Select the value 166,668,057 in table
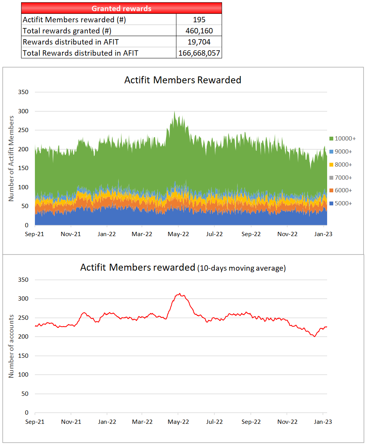This screenshot has height=448, width=367. (199, 53)
